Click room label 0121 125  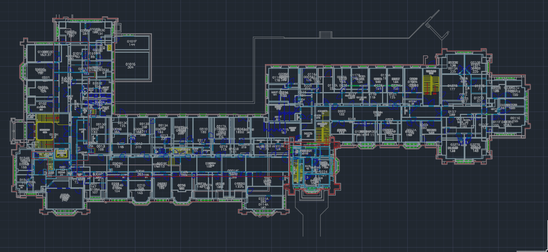[392, 96]
